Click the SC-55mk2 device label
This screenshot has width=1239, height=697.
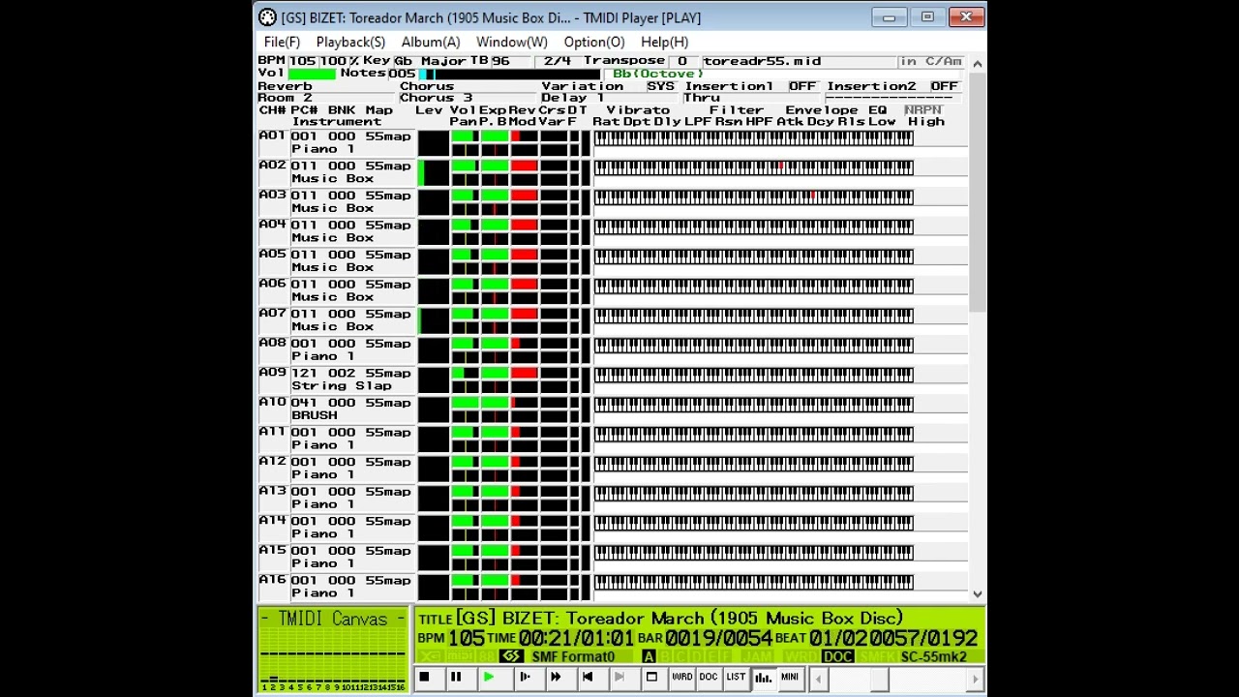pos(933,656)
